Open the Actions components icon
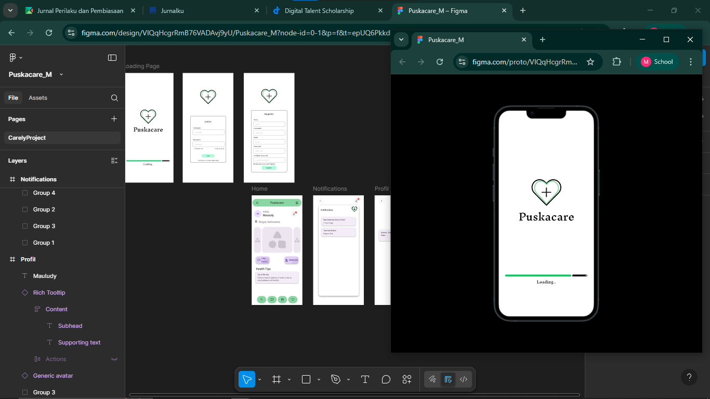This screenshot has width=710, height=399. pos(407,379)
